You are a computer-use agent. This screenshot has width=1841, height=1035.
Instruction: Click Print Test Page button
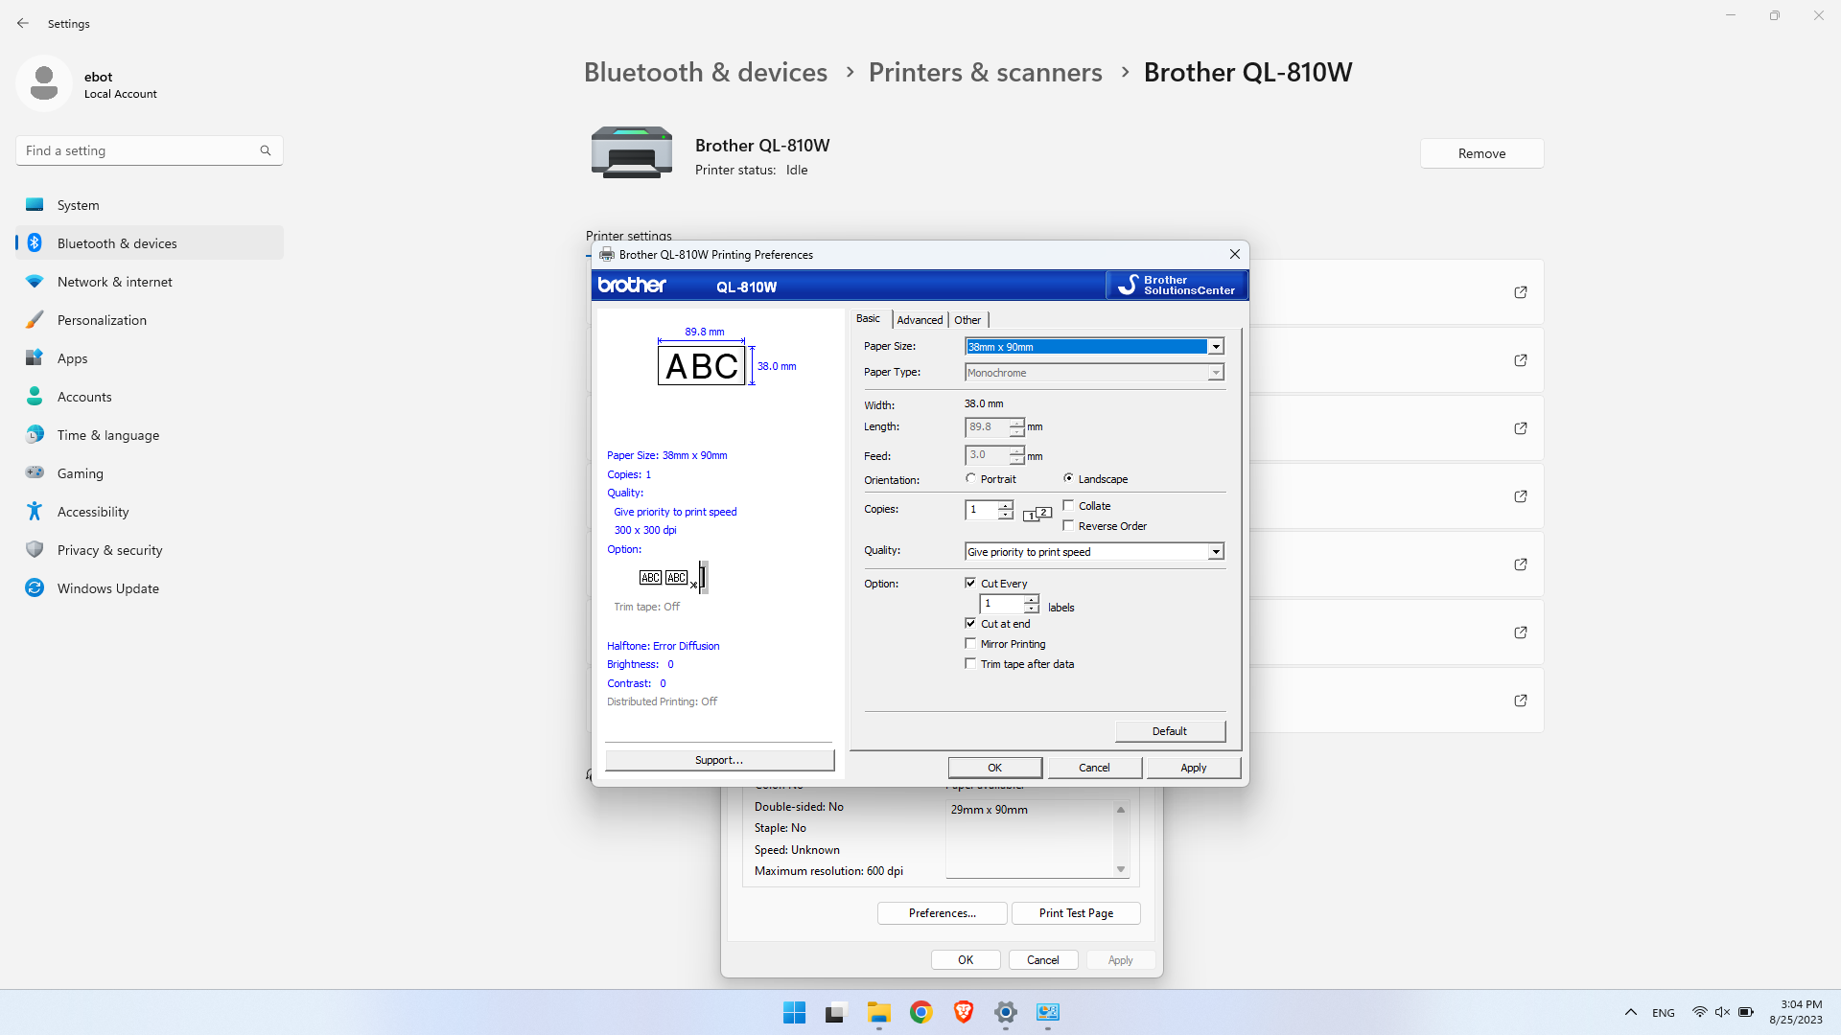(x=1076, y=913)
